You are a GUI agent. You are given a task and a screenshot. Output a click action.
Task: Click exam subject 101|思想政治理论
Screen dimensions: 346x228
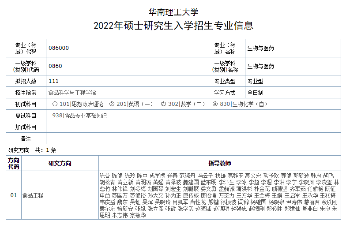tap(81, 104)
